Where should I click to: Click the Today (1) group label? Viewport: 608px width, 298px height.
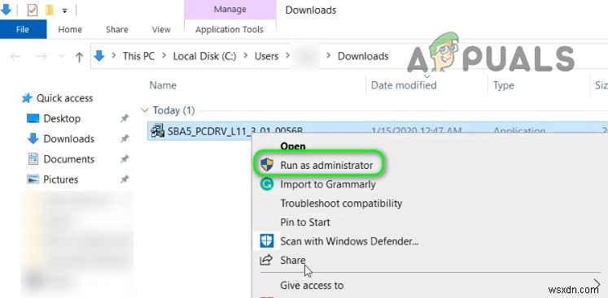173,110
